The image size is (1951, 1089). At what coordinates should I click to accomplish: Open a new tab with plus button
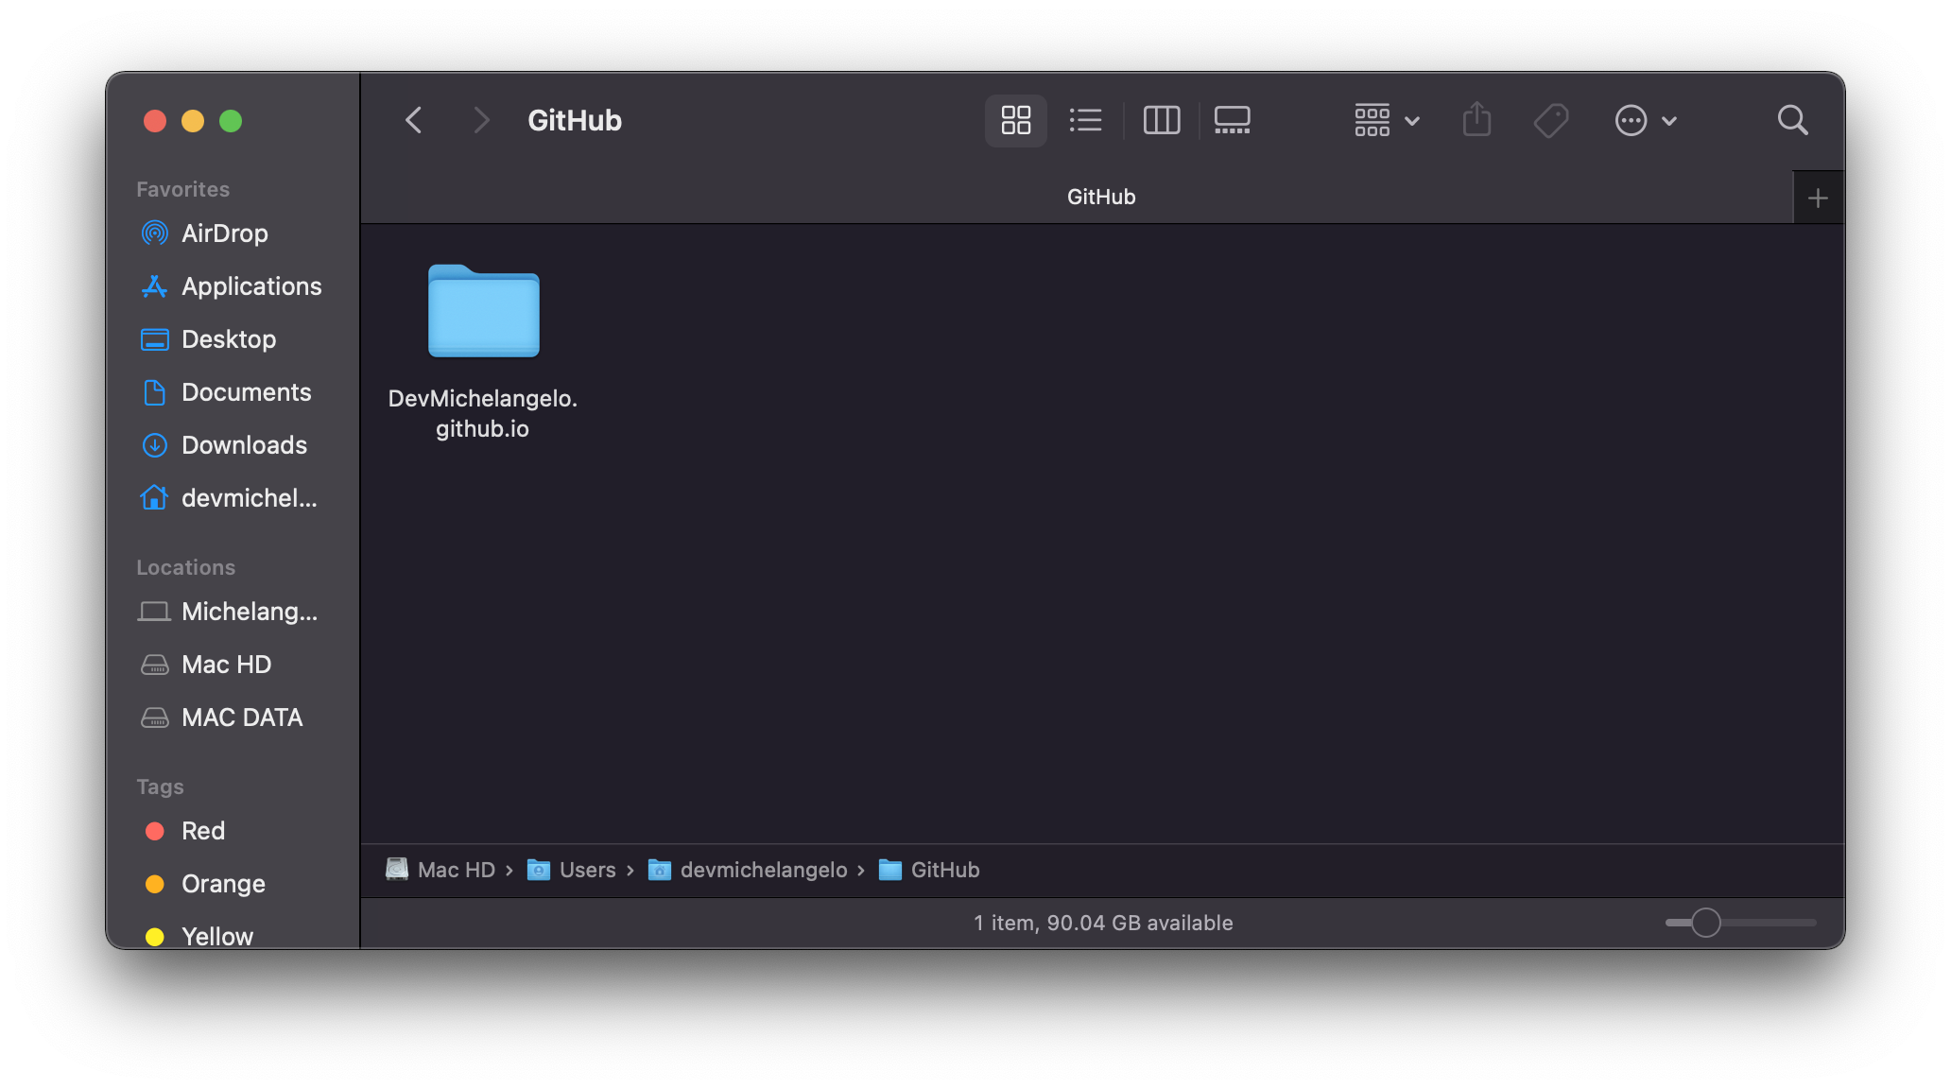click(1818, 197)
